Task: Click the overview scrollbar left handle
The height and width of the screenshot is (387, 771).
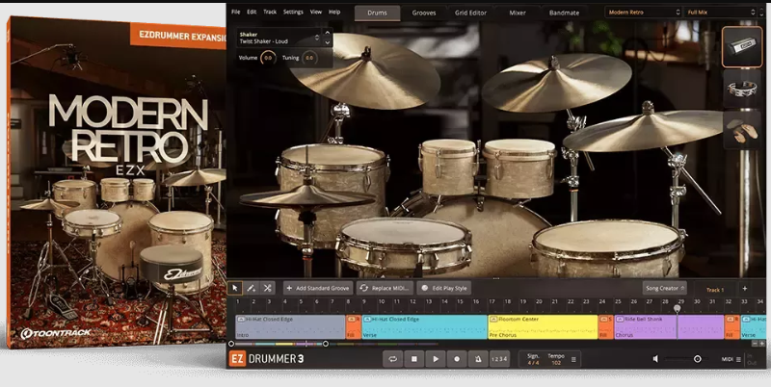Action: click(x=231, y=344)
